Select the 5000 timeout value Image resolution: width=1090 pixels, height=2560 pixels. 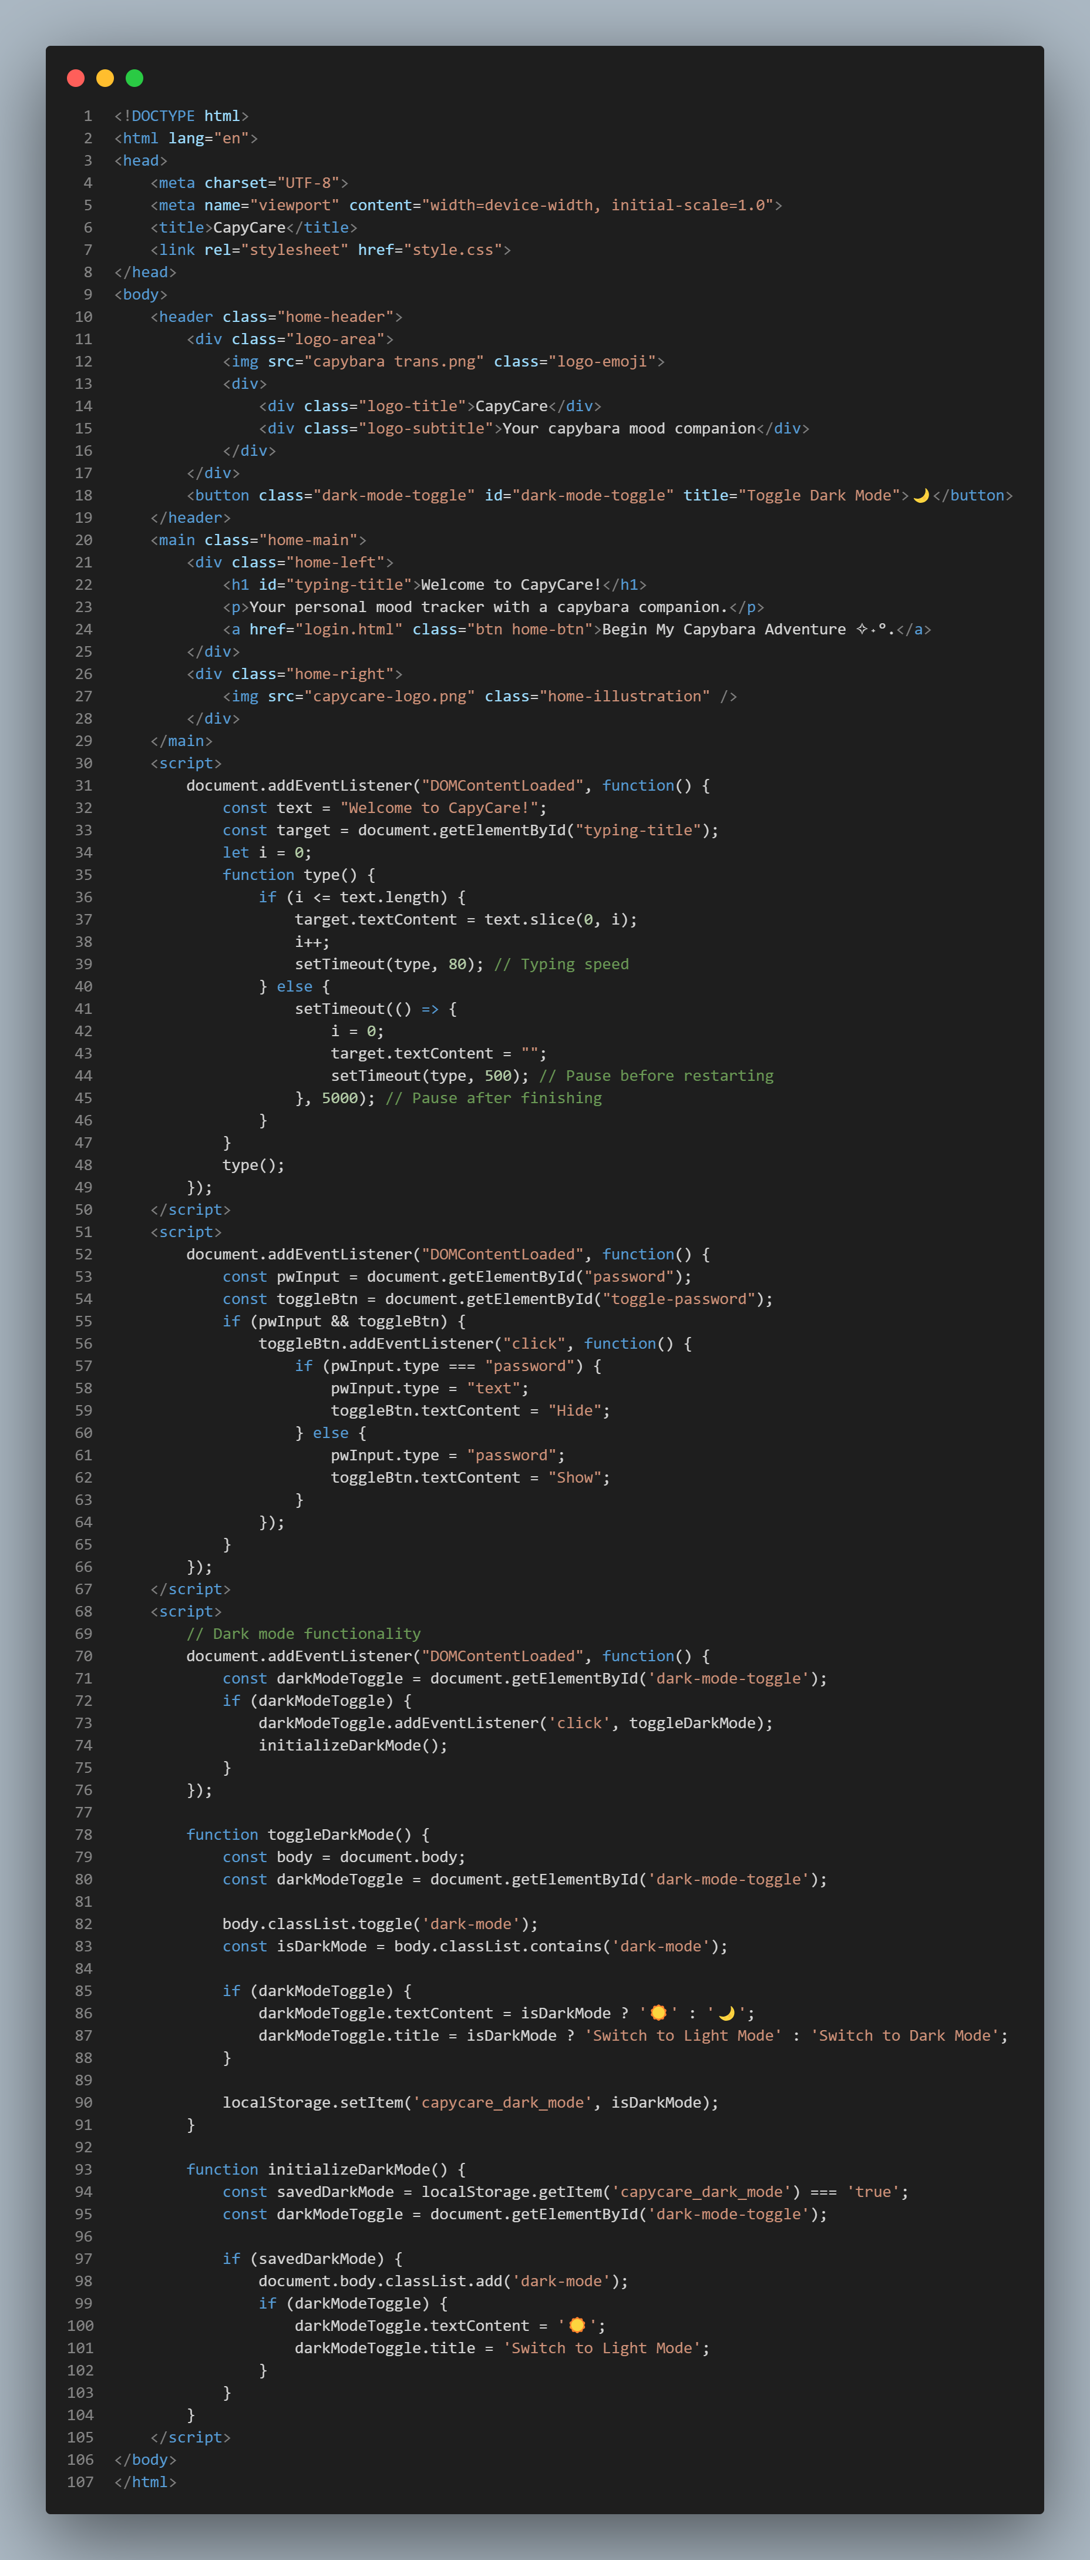pyautogui.click(x=340, y=1098)
